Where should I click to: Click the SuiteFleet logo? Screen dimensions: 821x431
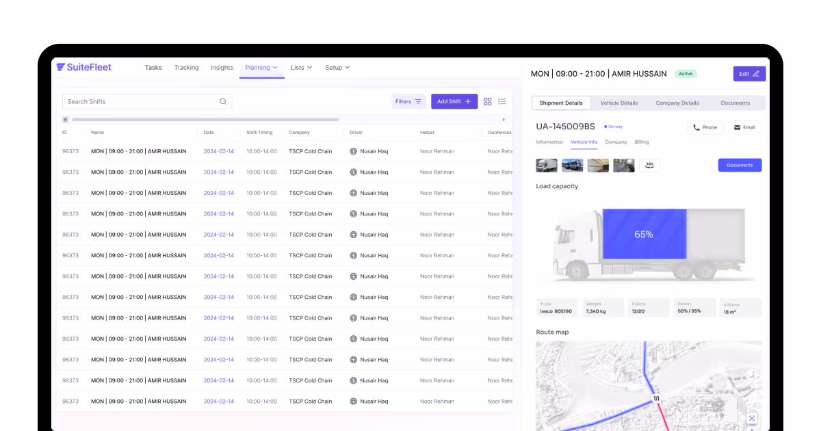(x=83, y=67)
